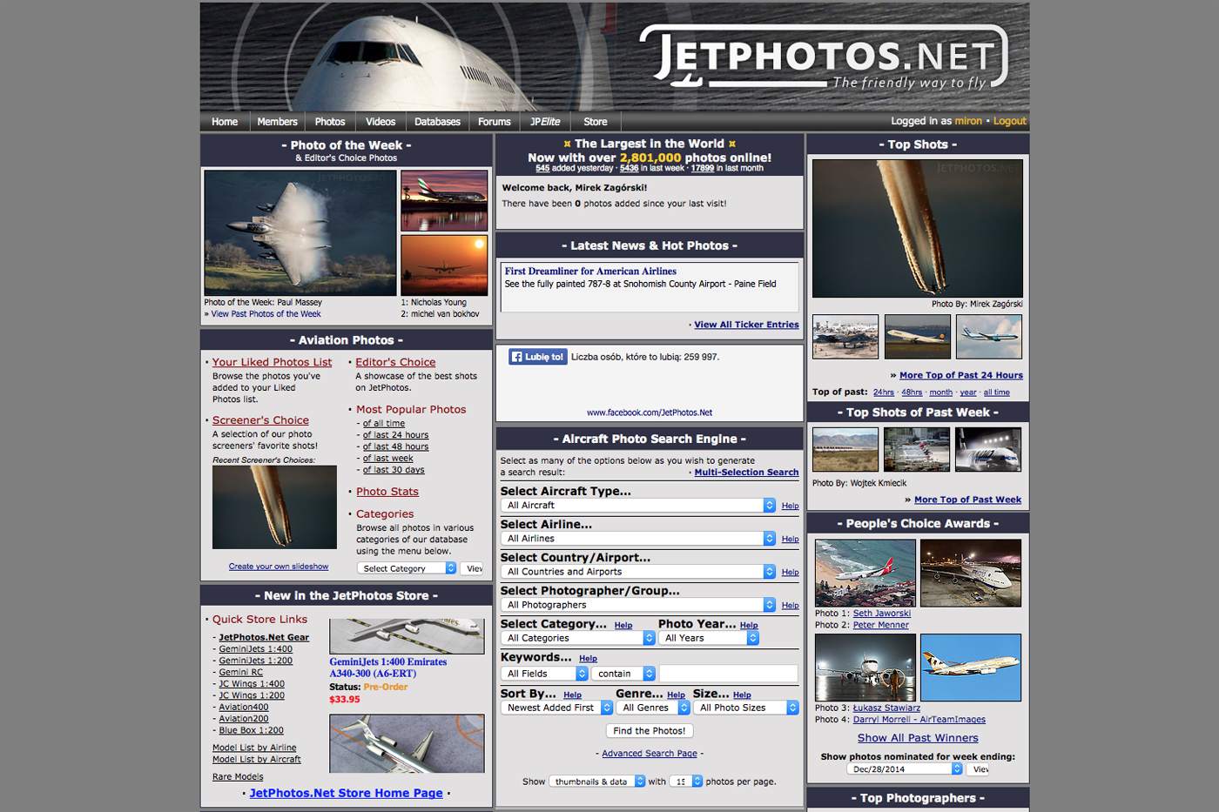Open Your Liked Photos List link
Image resolution: width=1219 pixels, height=812 pixels.
272,362
